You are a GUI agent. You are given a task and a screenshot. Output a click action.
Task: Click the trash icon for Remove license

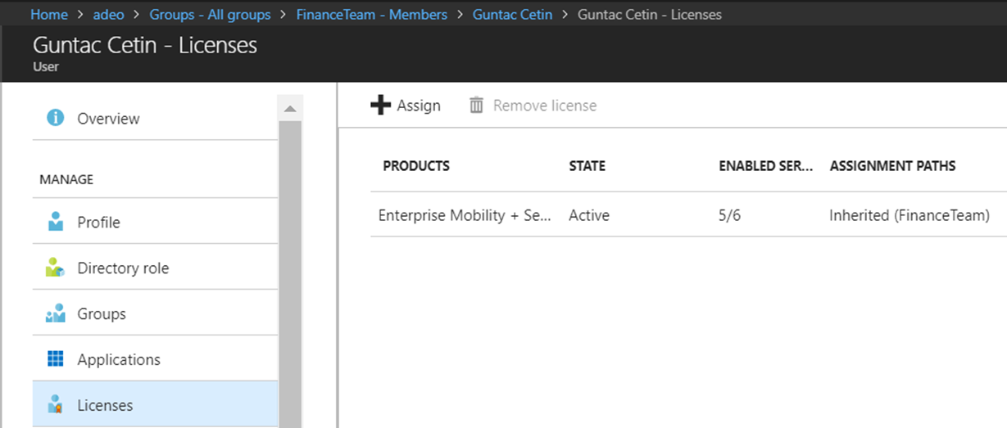pos(476,105)
